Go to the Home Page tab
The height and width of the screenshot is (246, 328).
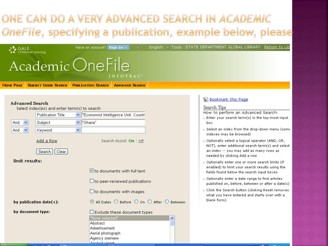[x=12, y=85]
